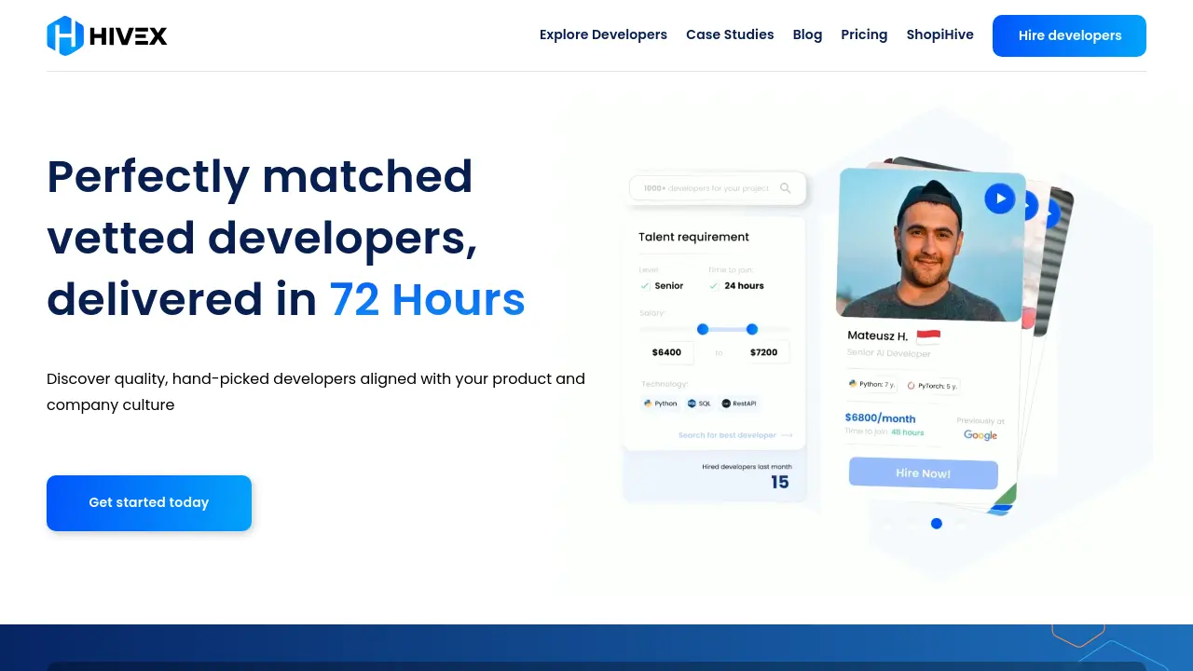Open the Case Studies menu
This screenshot has height=671, width=1193.
(x=730, y=34)
